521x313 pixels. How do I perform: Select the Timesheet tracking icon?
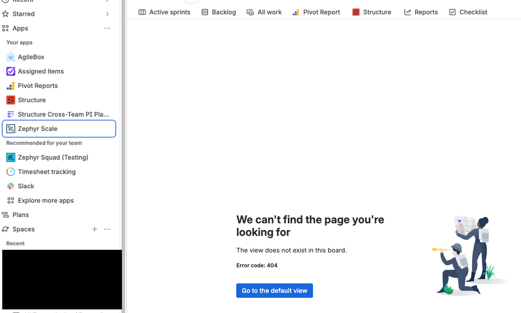point(11,172)
